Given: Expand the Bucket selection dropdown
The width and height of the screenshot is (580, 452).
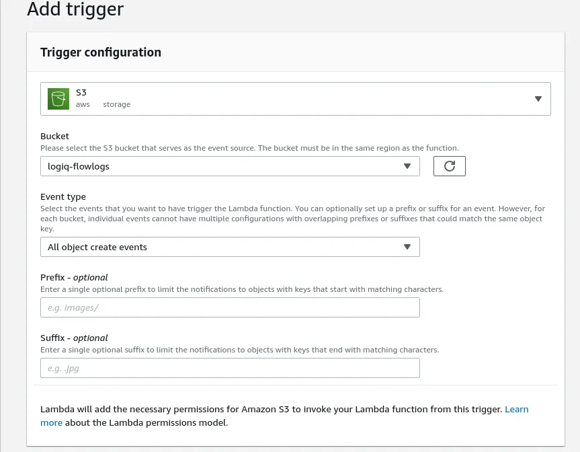Looking at the screenshot, I should (407, 165).
